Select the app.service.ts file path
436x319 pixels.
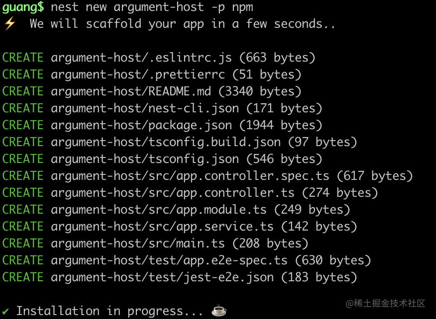(x=162, y=227)
